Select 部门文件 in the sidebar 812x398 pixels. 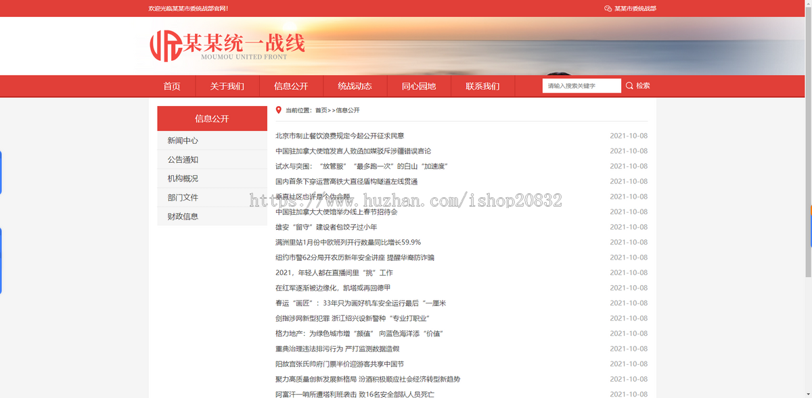click(212, 197)
